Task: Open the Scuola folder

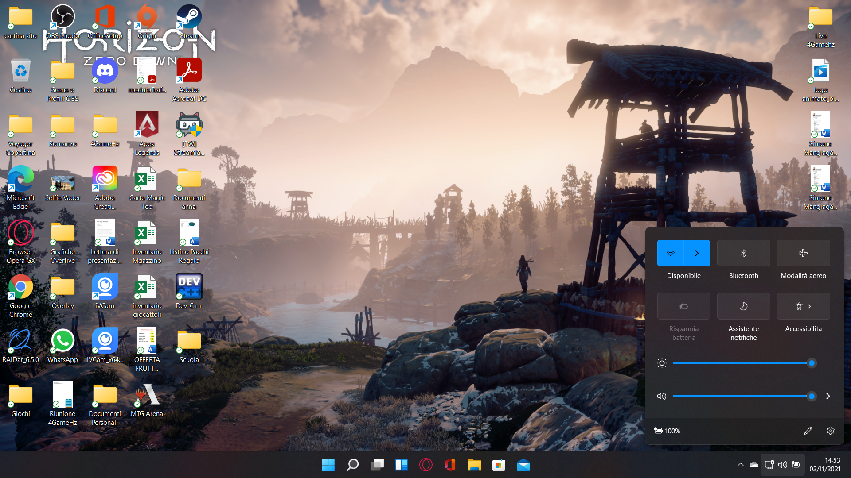Action: click(189, 346)
